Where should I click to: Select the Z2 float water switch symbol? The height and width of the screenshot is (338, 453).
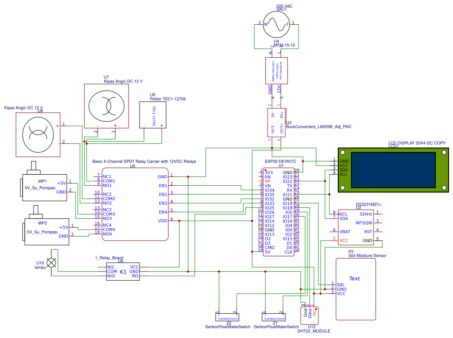tap(227, 317)
